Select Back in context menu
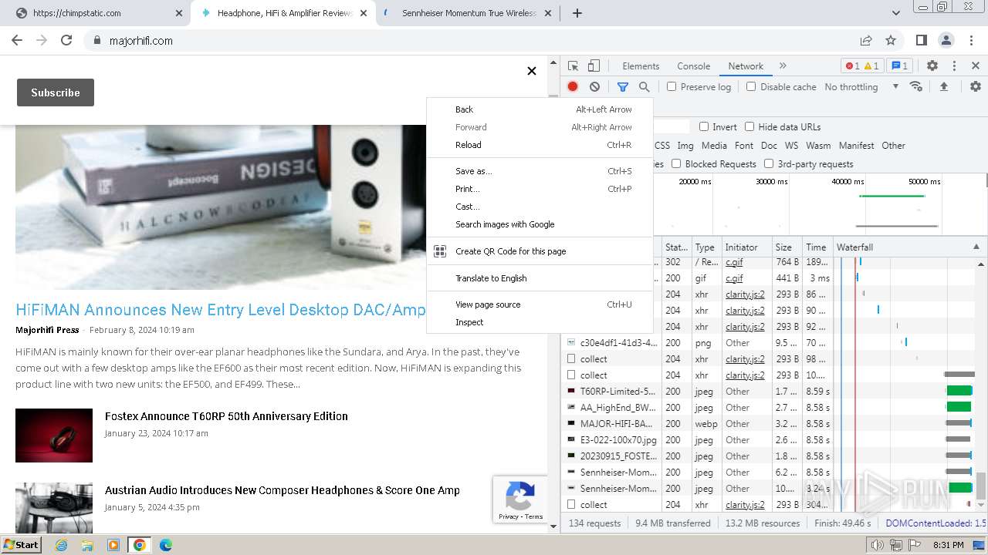988x555 pixels. 540,109
